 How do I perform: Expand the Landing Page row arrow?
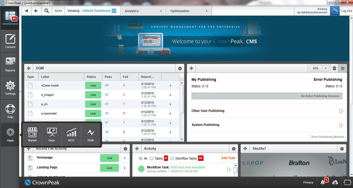pos(125,168)
